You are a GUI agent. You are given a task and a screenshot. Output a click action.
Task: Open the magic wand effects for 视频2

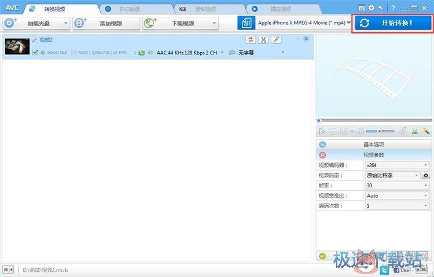[276, 40]
